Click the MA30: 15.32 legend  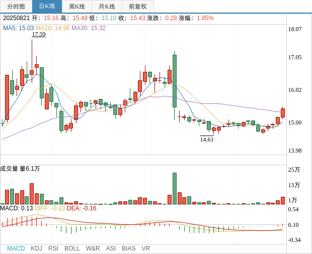[89, 28]
